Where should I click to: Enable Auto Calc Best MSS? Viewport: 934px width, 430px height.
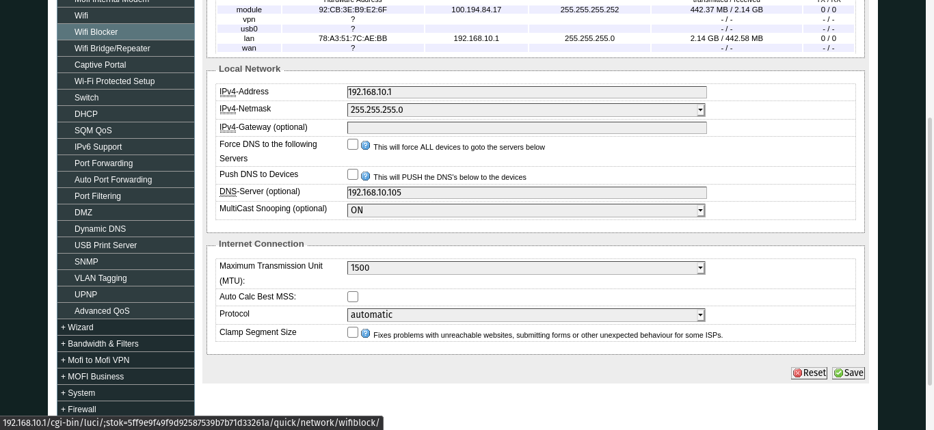pyautogui.click(x=353, y=297)
